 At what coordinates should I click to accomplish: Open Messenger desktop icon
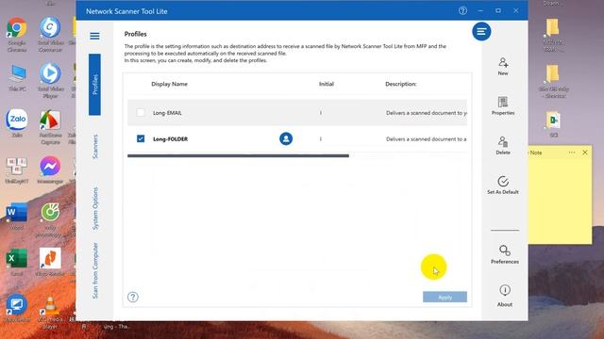[x=50, y=169]
